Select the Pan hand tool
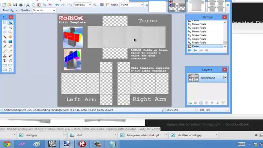 [x=10, y=37]
